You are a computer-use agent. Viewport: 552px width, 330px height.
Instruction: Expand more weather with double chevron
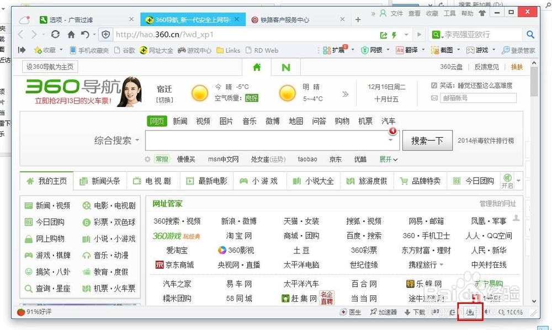pyautogui.click(x=346, y=94)
